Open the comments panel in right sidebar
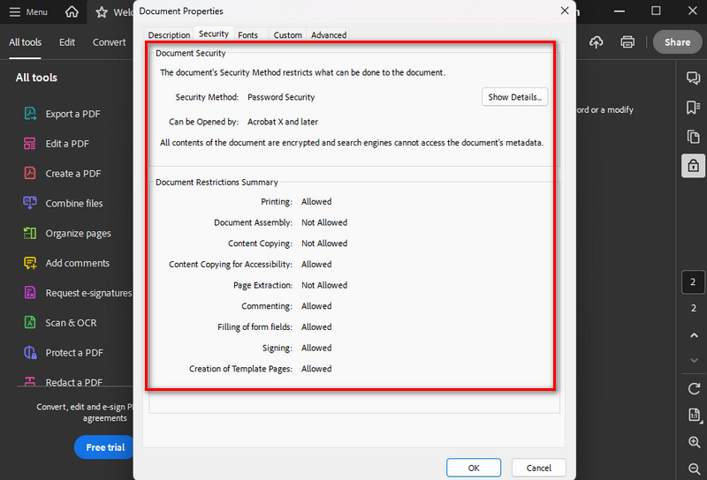707x480 pixels. click(693, 79)
